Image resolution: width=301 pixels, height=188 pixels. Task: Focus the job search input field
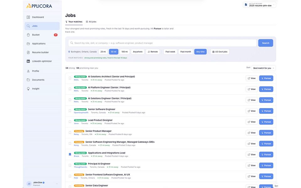coord(162,43)
